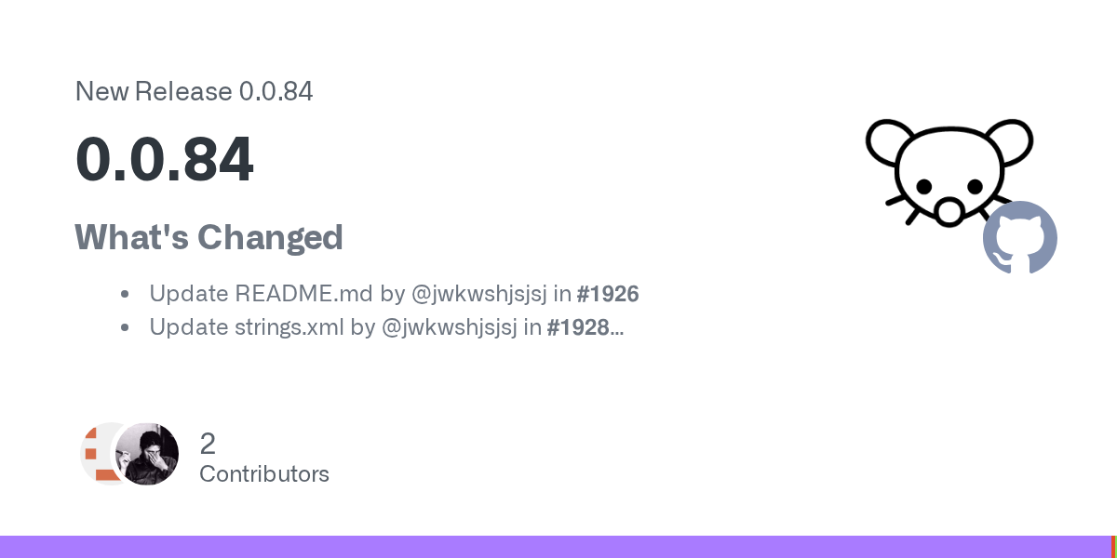Click the second bullet point marker
This screenshot has height=558, width=1117.
(x=125, y=328)
